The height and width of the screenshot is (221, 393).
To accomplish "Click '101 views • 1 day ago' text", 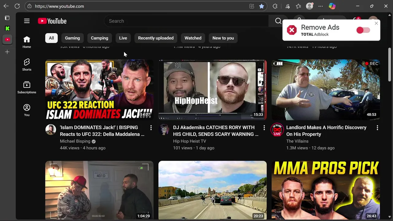I will pos(194,148).
